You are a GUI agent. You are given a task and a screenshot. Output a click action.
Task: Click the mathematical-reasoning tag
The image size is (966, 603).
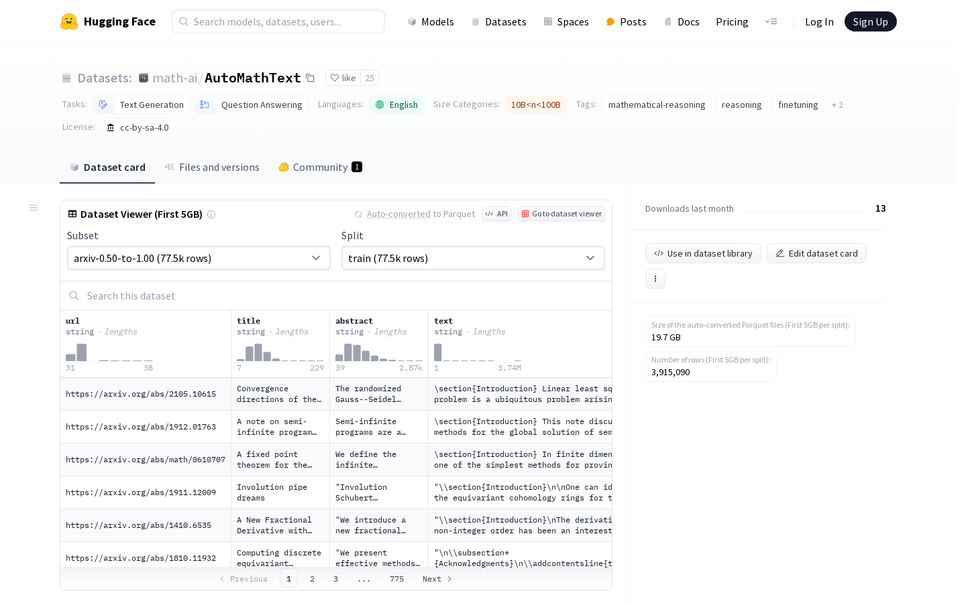click(657, 105)
